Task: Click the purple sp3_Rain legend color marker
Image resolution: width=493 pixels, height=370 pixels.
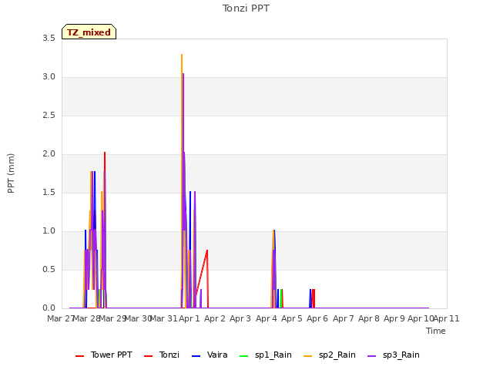Action: pyautogui.click(x=371, y=356)
